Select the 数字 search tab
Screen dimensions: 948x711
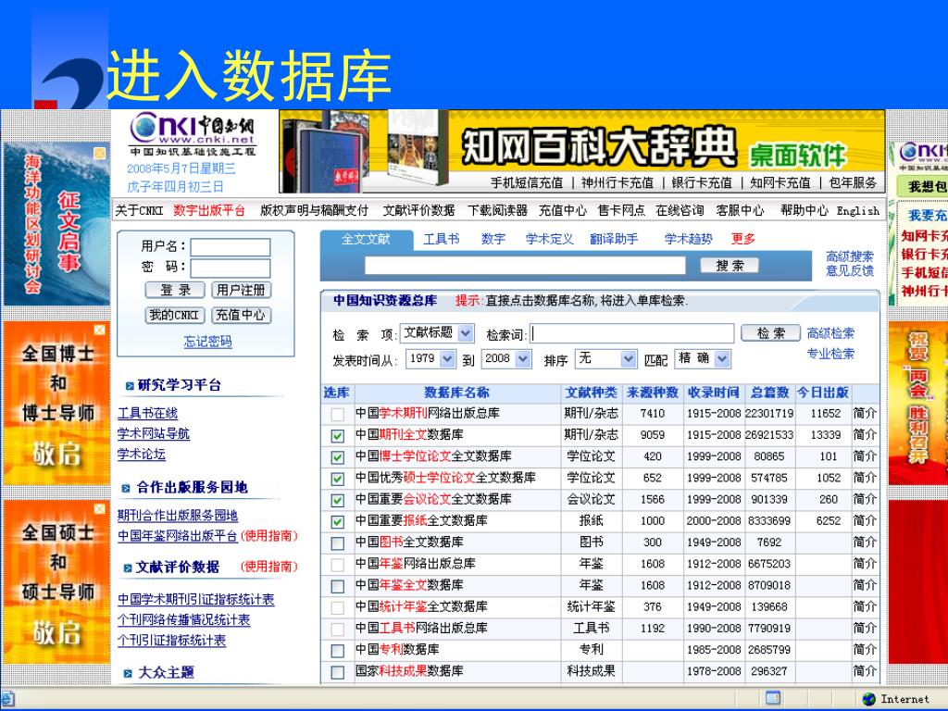click(493, 239)
